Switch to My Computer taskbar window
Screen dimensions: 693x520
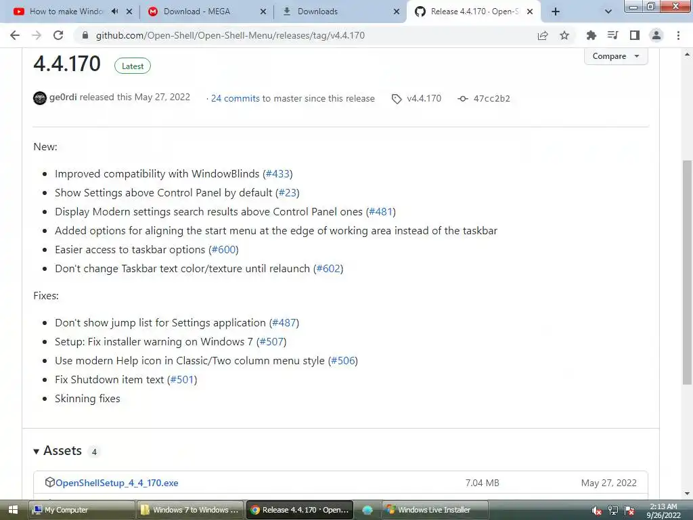(x=82, y=510)
